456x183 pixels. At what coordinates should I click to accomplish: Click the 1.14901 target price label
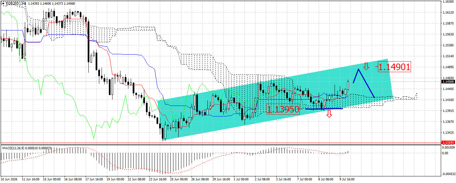(394, 67)
